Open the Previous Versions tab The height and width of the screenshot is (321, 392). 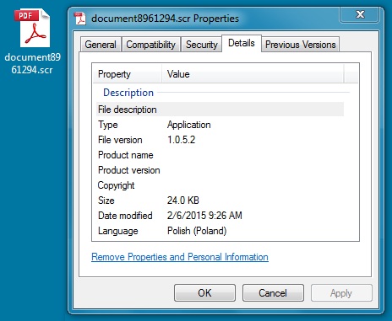[x=301, y=45]
